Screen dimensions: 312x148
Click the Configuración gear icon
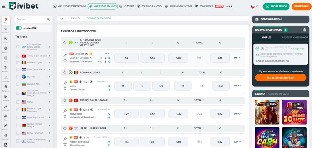click(x=257, y=19)
